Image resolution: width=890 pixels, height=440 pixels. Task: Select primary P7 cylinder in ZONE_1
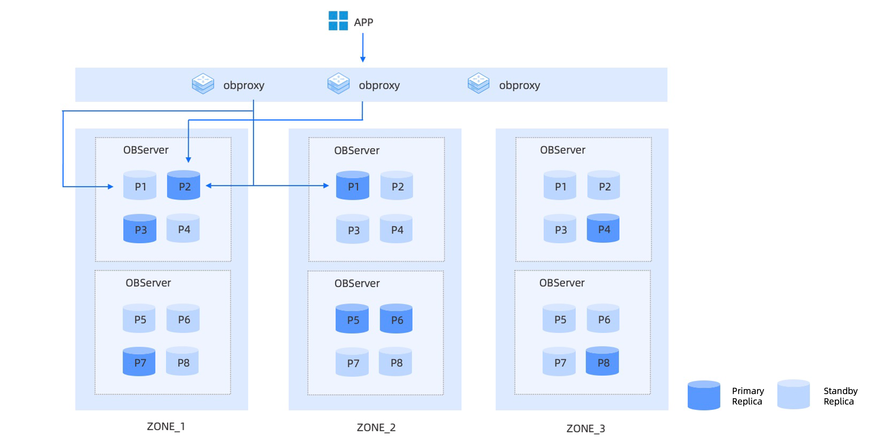(139, 361)
